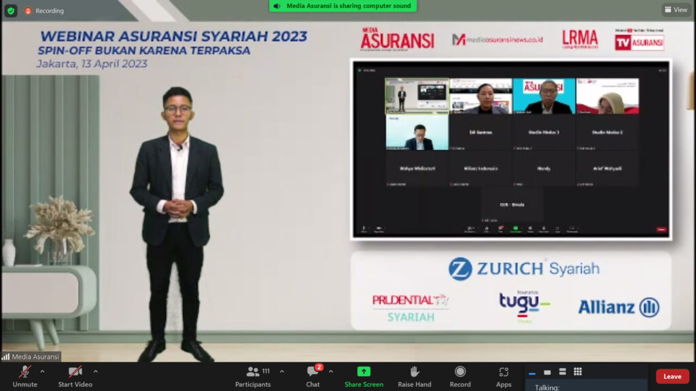
Task: Raise Hand in the meeting
Action: [414, 376]
